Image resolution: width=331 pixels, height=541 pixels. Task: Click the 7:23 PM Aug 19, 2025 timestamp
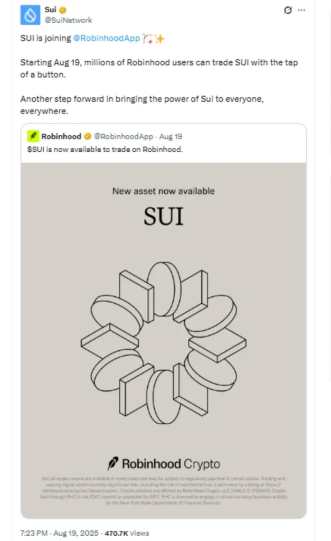click(59, 533)
